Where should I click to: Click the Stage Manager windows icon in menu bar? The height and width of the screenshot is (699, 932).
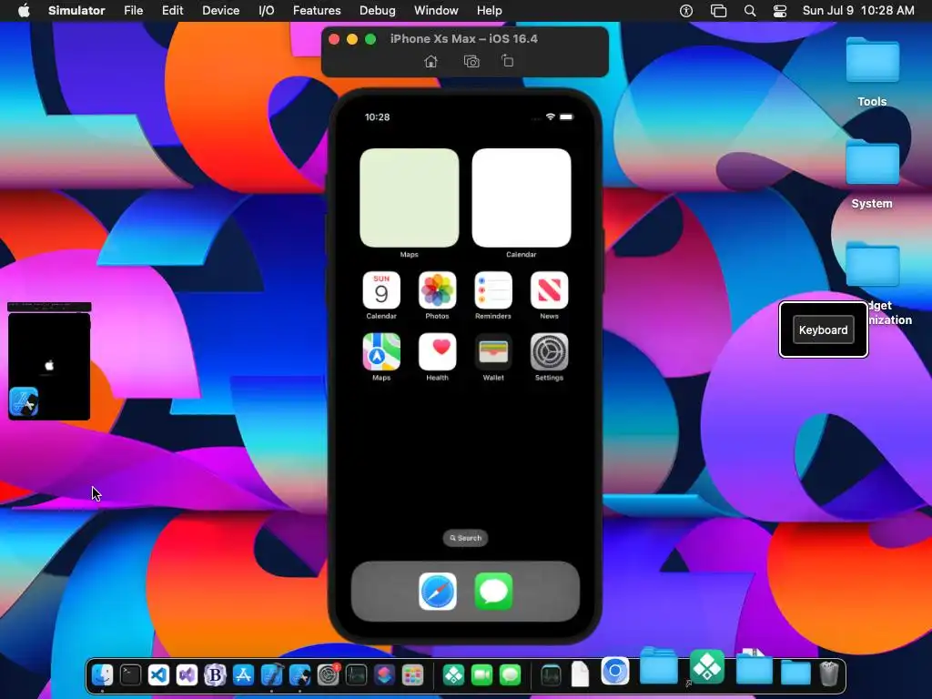click(718, 11)
